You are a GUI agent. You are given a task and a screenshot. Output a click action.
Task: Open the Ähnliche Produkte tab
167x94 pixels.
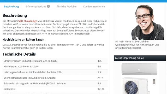pyautogui.click(x=67, y=7)
